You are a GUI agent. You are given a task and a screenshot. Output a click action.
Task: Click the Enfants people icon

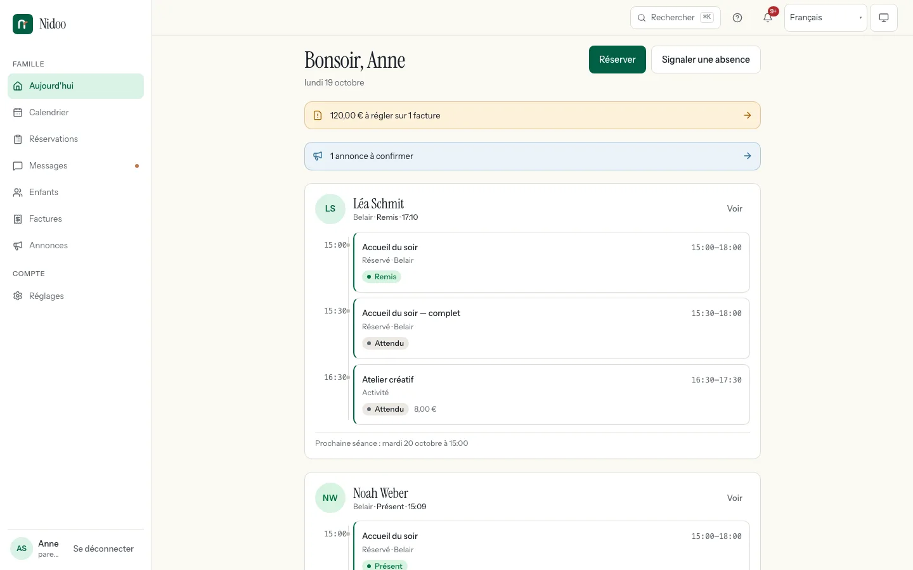click(18, 193)
